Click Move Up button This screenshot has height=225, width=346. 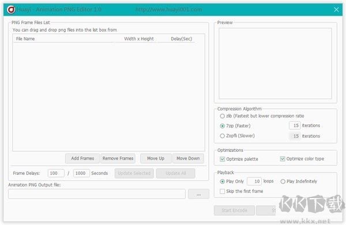point(156,158)
